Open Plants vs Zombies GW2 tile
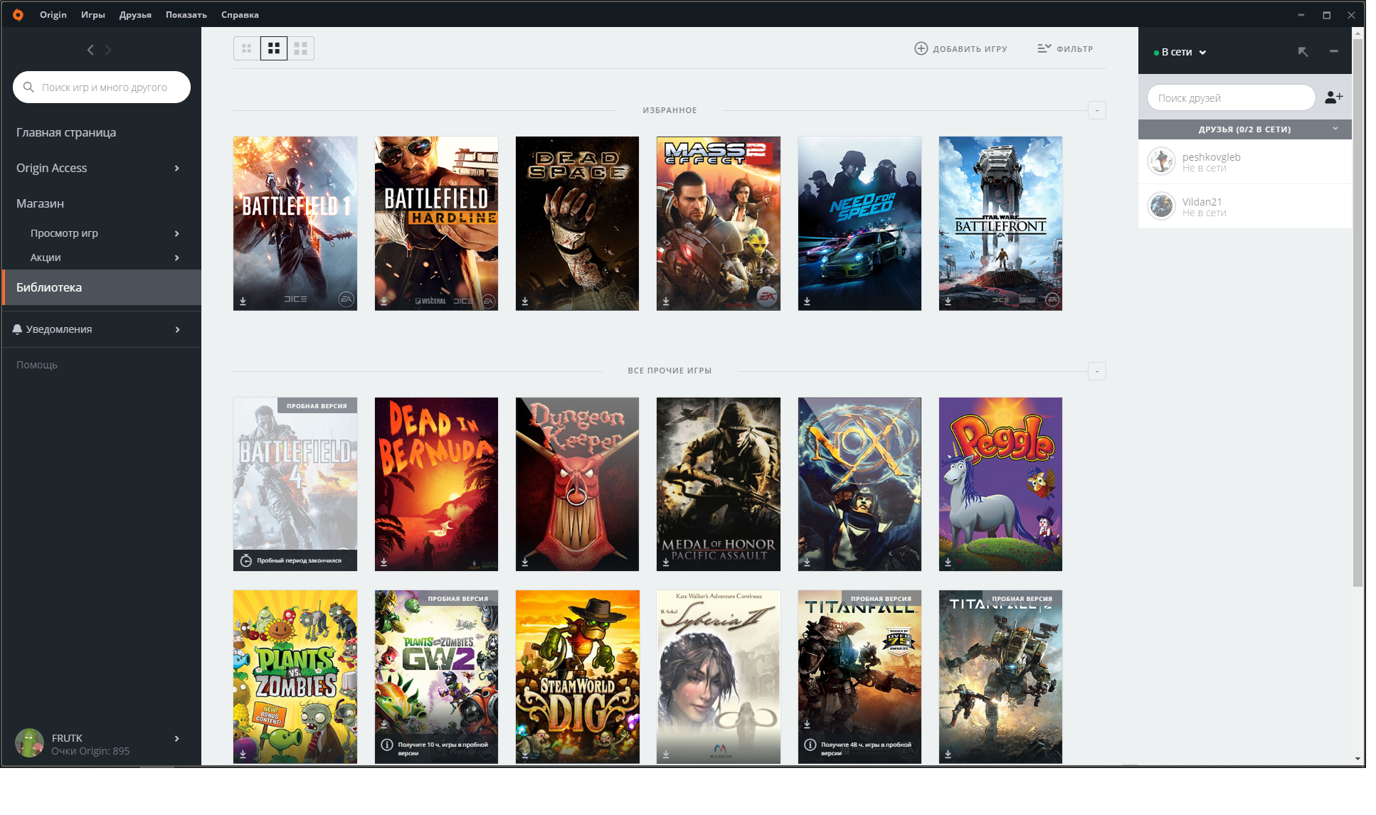This screenshot has height=815, width=1376. click(x=436, y=677)
